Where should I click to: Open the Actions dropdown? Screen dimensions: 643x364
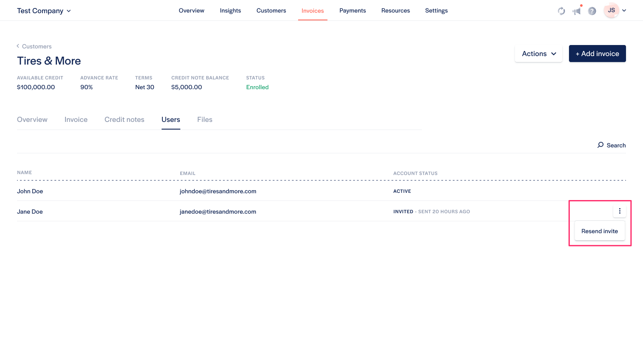coord(538,54)
